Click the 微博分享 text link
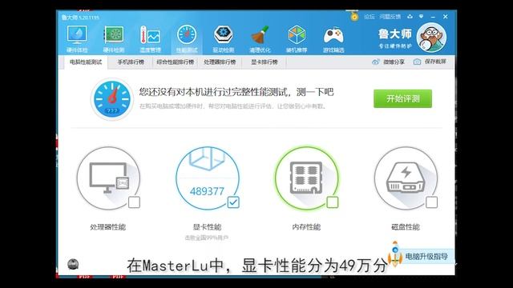Screen dimensions: 513x288 click(x=394, y=62)
